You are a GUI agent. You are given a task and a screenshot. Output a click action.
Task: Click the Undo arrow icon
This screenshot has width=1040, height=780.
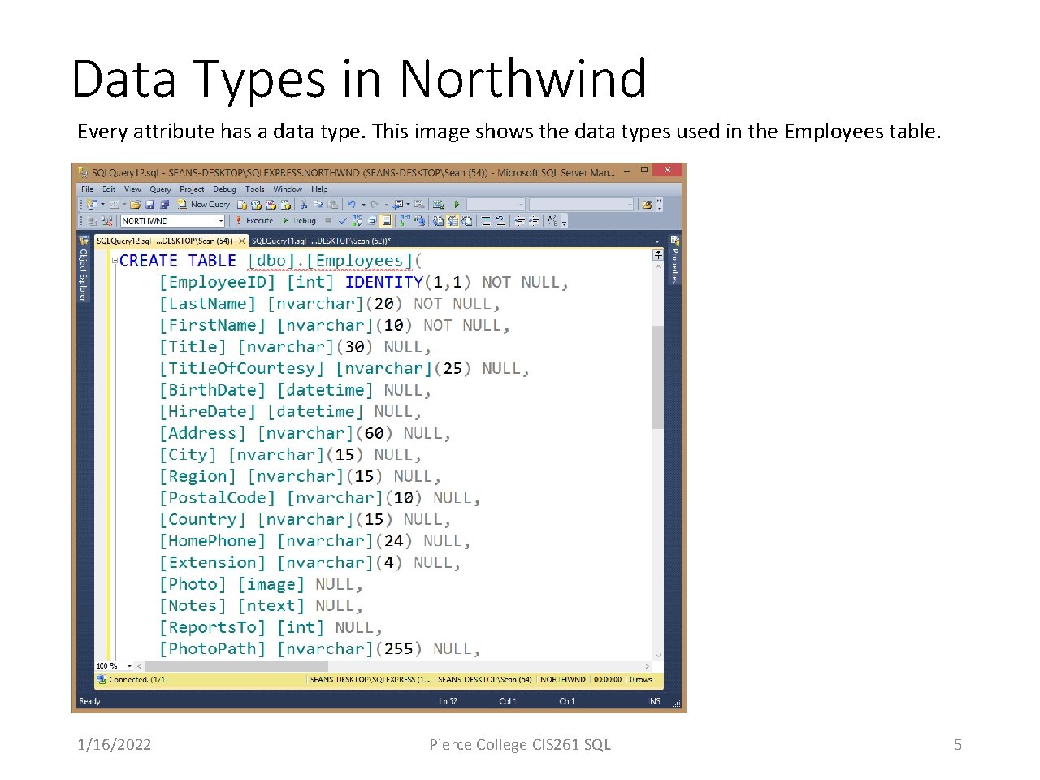[352, 205]
